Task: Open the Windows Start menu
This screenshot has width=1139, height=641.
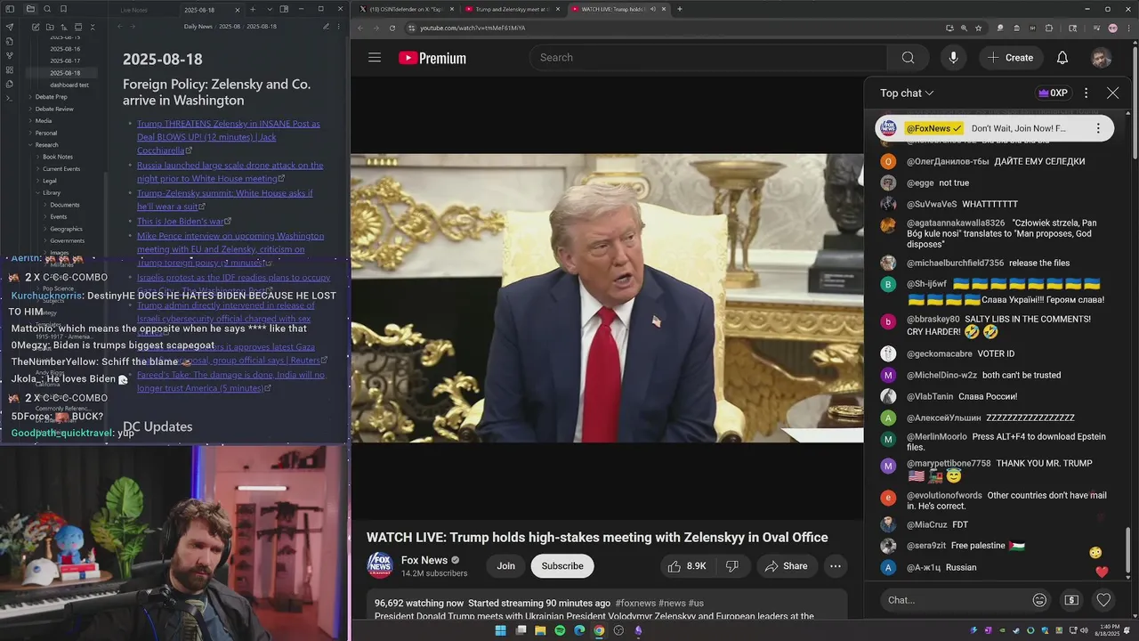Action: point(501,630)
